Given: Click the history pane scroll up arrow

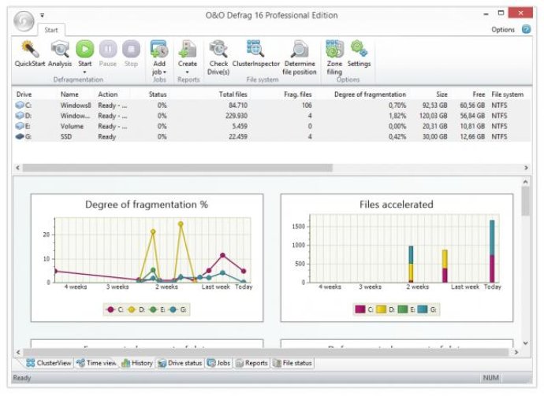Looking at the screenshot, I should tap(526, 182).
